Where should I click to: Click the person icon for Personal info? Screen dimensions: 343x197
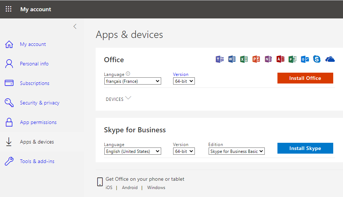tap(9, 64)
